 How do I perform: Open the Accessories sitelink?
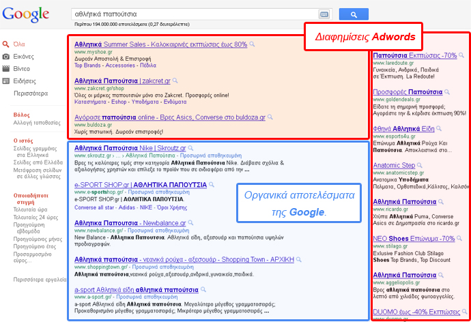pos(120,65)
